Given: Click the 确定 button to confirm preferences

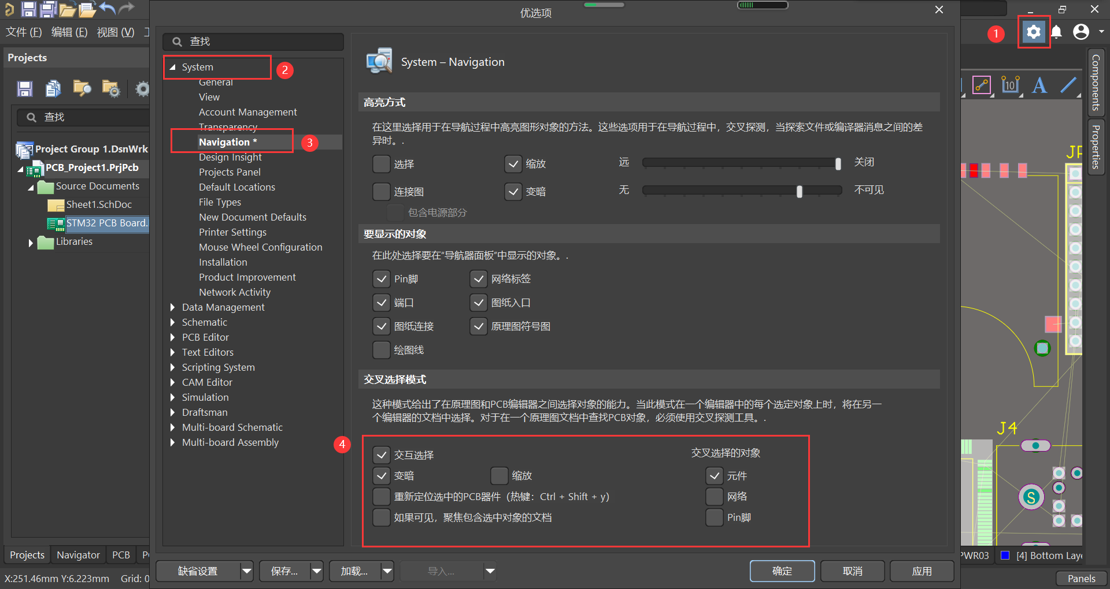Looking at the screenshot, I should pos(782,571).
